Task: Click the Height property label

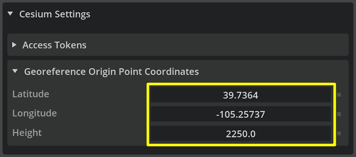Action: pyautogui.click(x=27, y=133)
